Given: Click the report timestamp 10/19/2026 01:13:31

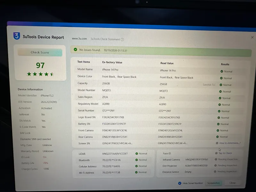Looking at the screenshot, I should click(x=116, y=51).
